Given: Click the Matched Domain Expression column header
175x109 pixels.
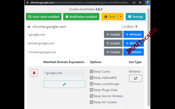Looking at the screenshot, I should point(64,62).
